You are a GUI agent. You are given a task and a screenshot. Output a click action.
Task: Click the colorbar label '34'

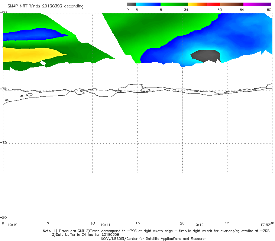186,10
